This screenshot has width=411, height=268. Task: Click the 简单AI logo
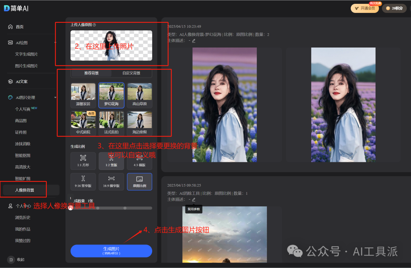(16, 8)
